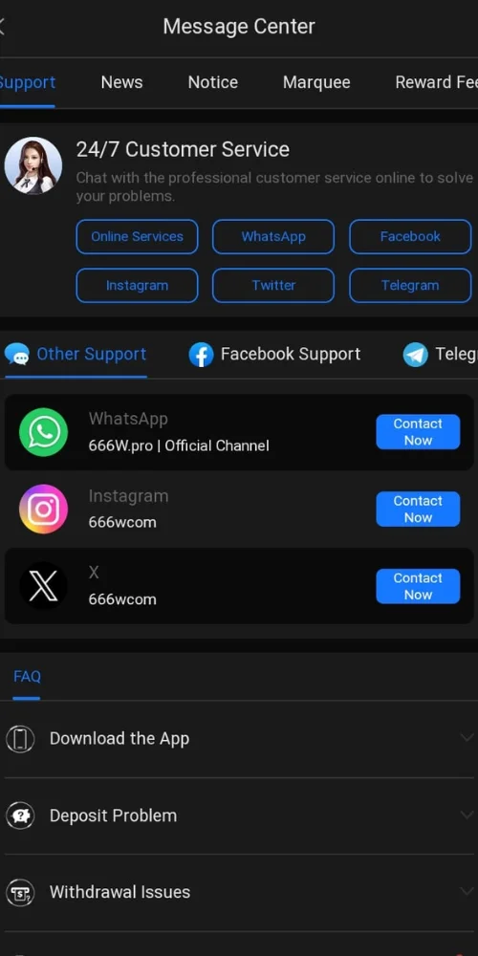Tap the Telegram outlined button

click(410, 285)
